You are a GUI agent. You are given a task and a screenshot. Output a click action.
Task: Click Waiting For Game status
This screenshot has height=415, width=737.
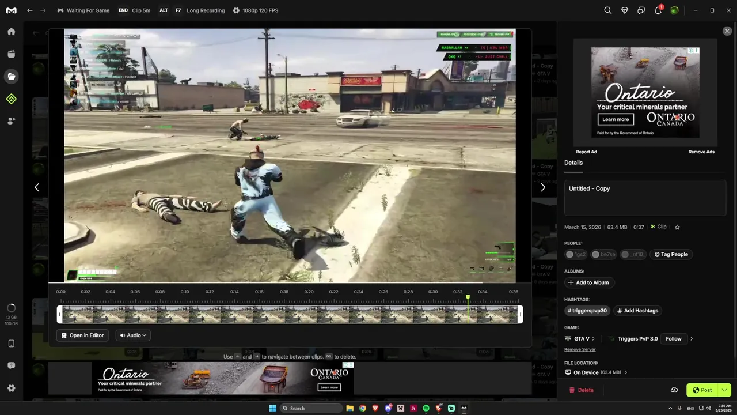(x=83, y=10)
